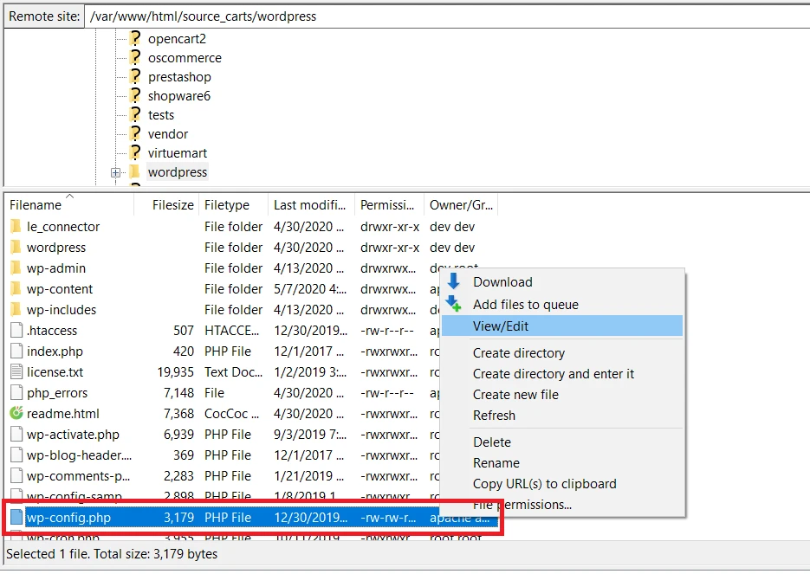Click the le_connector folder icon in file list

point(16,226)
